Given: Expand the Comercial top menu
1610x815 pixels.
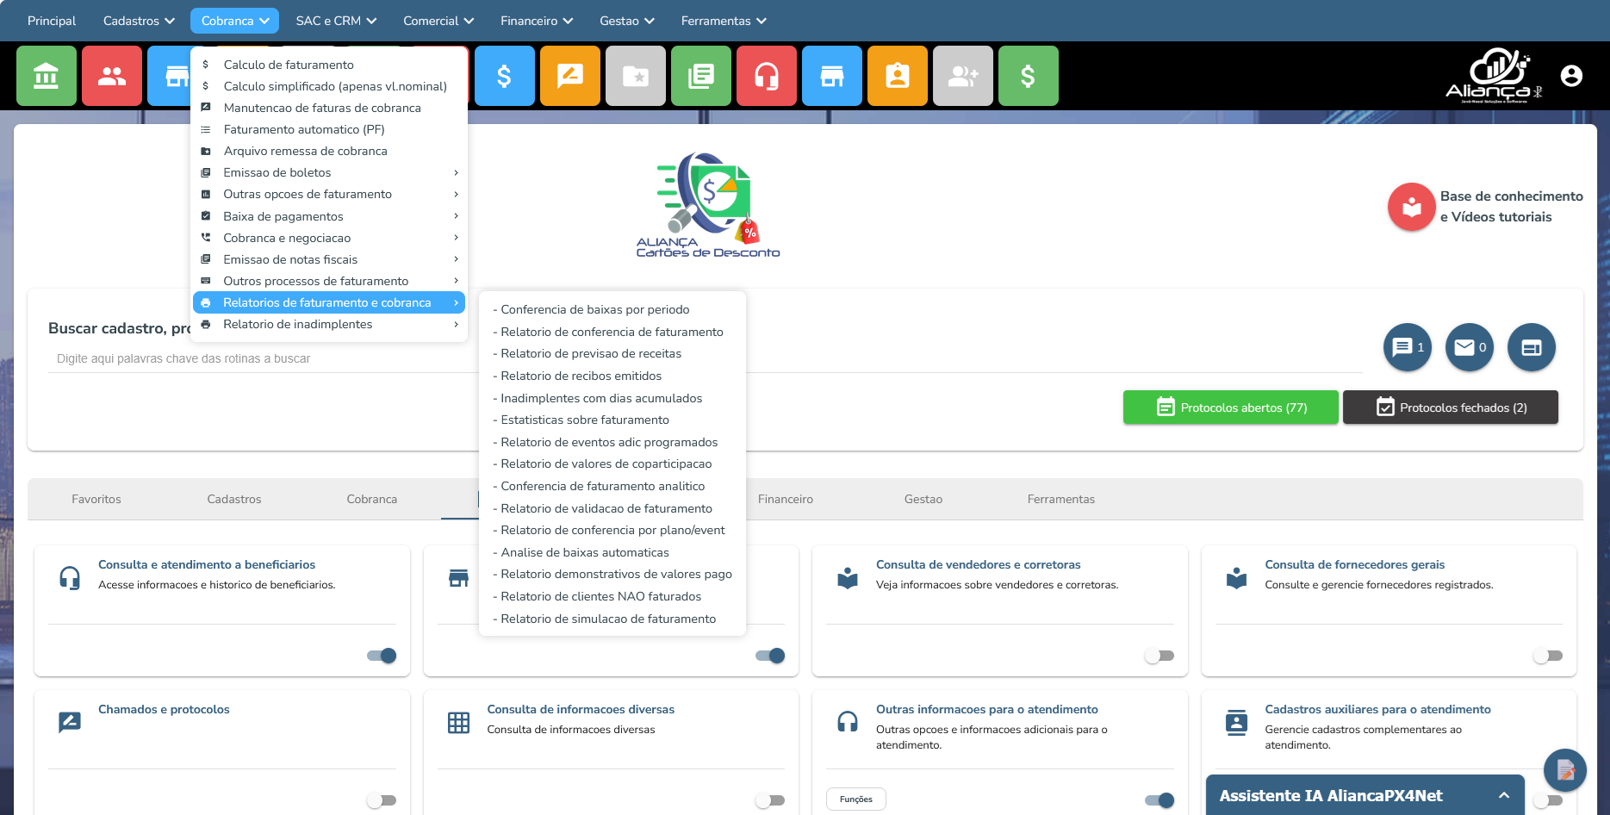Looking at the screenshot, I should [438, 21].
